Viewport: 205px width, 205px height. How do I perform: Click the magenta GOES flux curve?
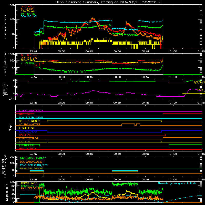93,91
